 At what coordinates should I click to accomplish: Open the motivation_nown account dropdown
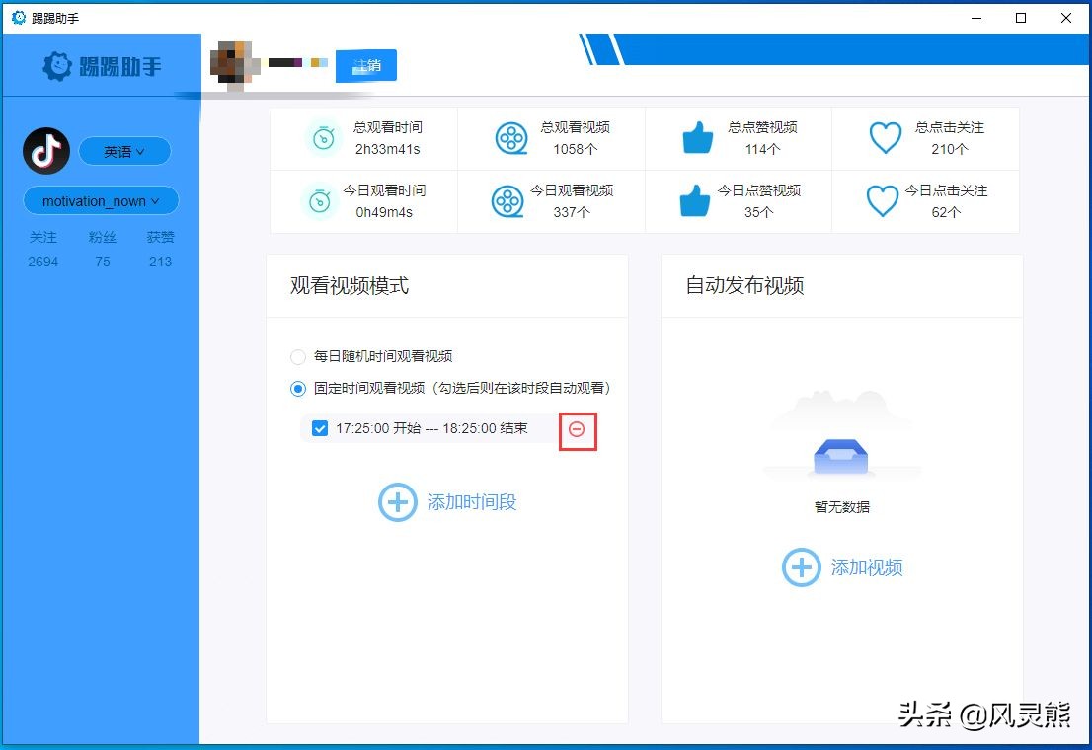(100, 200)
